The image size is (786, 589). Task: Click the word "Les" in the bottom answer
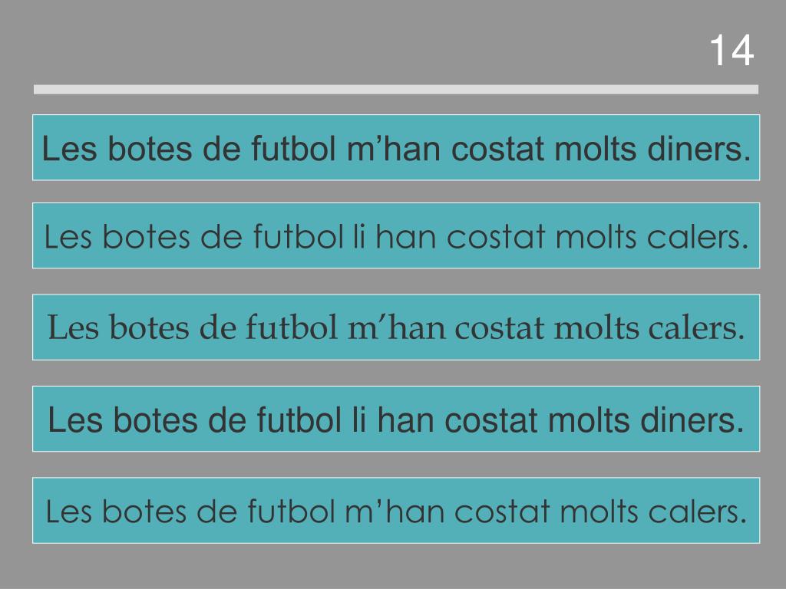[x=71, y=512]
